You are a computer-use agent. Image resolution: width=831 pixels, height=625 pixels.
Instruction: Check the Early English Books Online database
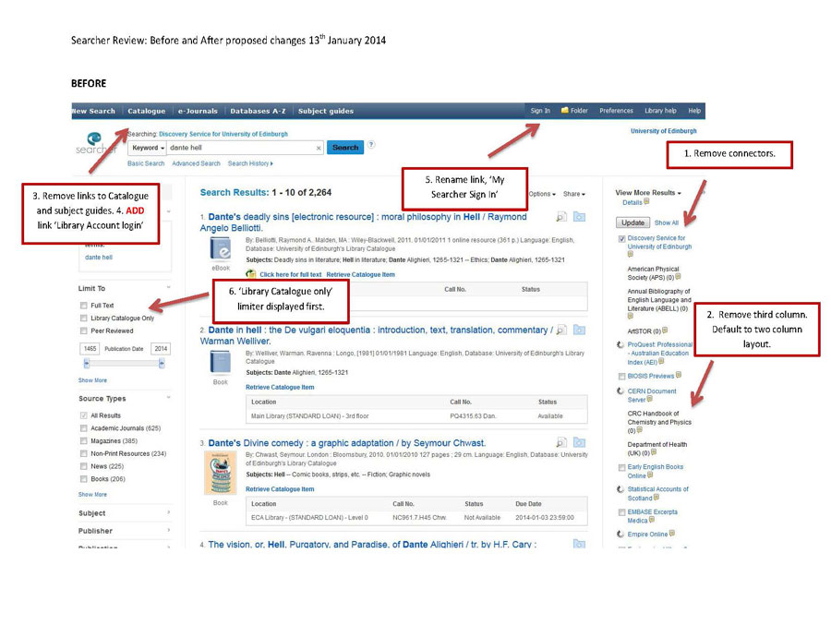click(x=621, y=467)
